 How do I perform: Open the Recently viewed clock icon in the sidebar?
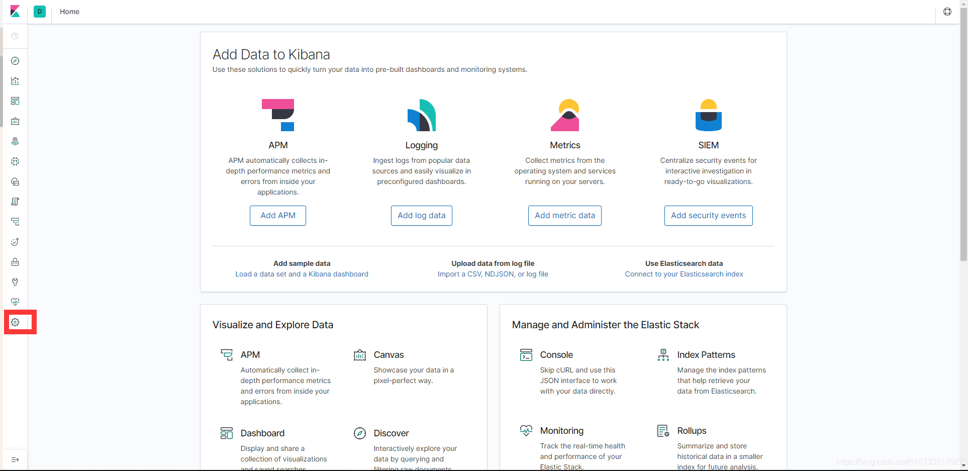(x=15, y=36)
